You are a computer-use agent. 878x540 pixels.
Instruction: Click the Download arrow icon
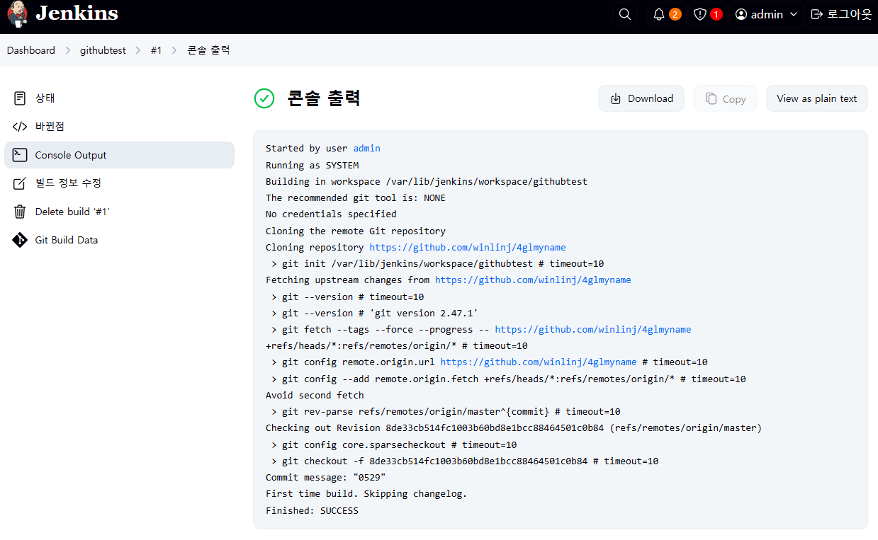616,98
